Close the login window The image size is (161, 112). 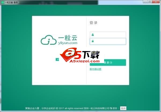(x=156, y=2)
